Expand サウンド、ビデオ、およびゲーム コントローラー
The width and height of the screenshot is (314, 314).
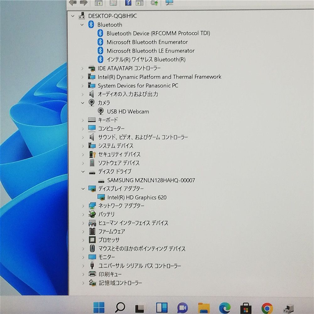(83, 138)
